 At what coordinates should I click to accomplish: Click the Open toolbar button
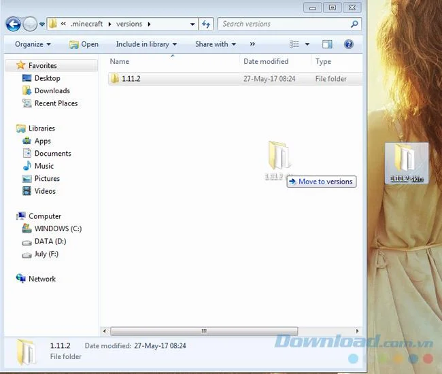tap(84, 44)
